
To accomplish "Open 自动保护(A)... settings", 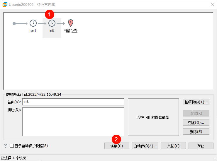I will (145, 146).
